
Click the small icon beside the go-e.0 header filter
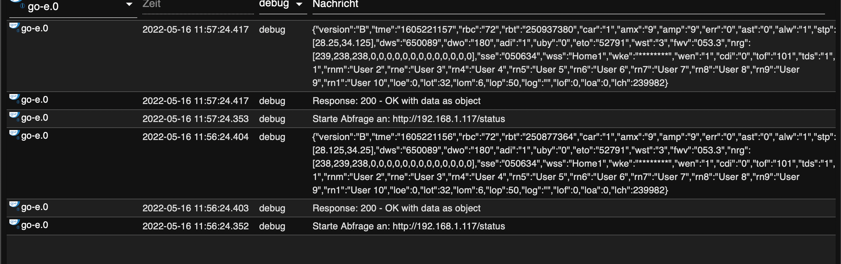(x=22, y=6)
